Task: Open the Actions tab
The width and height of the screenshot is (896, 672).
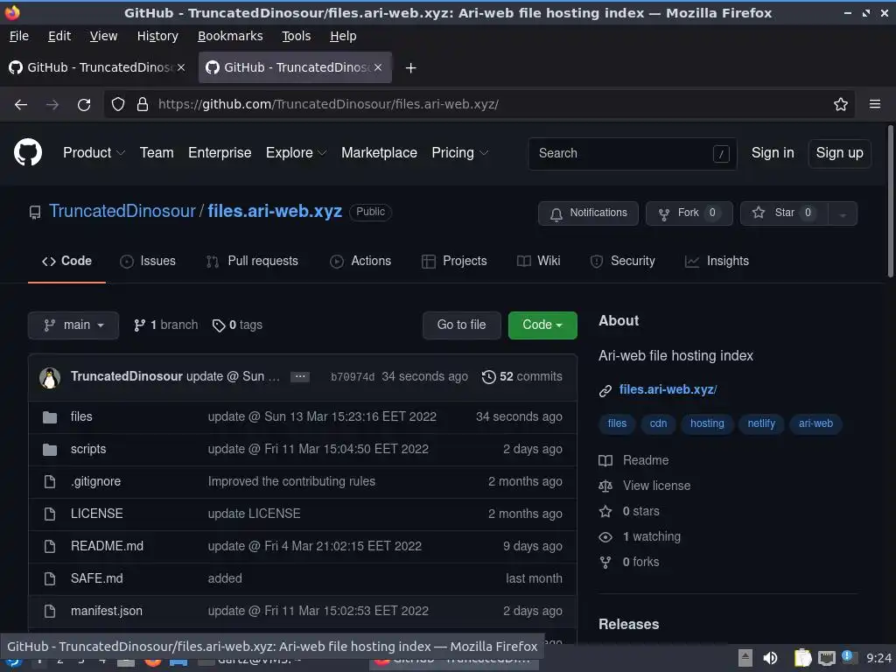Action: [x=360, y=261]
